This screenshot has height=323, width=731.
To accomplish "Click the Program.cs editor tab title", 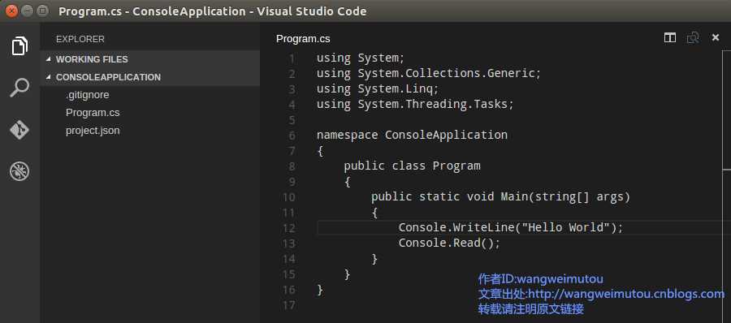I will point(303,39).
